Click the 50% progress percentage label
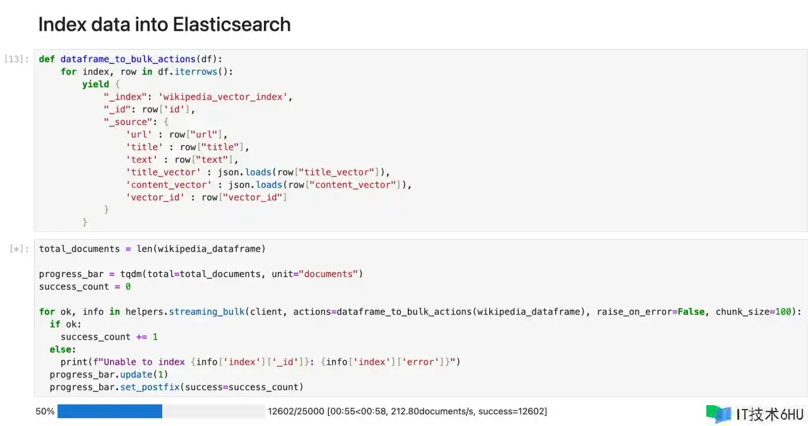This screenshot has height=426, width=808. coord(45,411)
